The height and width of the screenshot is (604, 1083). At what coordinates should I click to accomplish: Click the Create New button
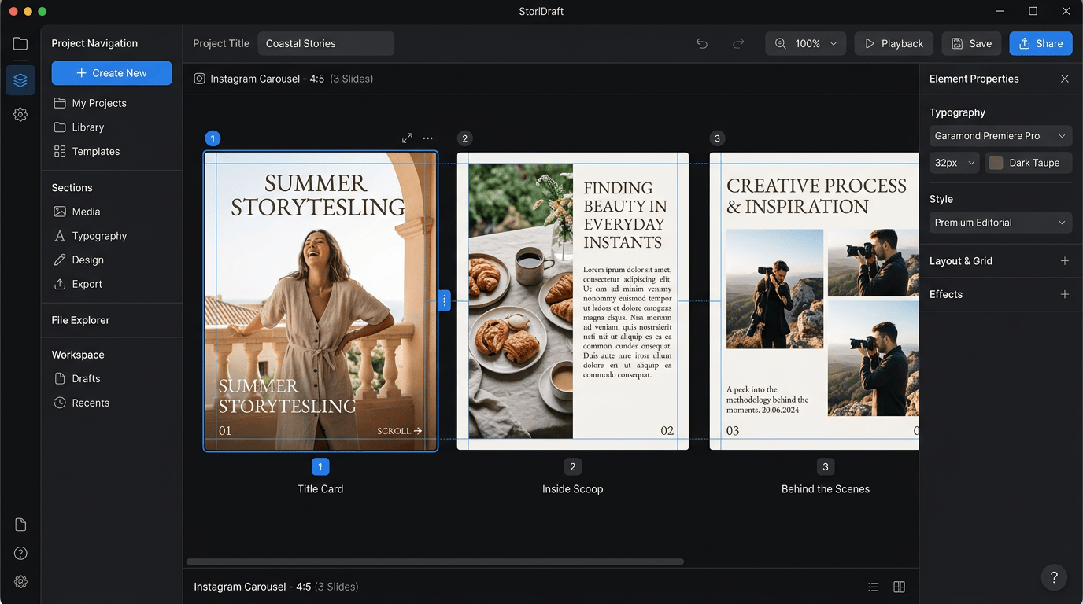click(112, 73)
